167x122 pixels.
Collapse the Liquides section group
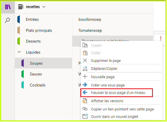19,52
